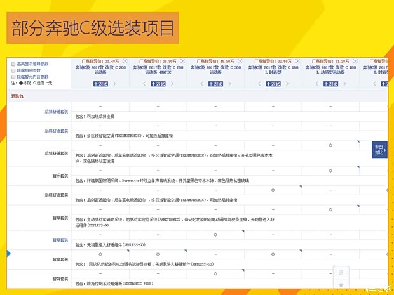Click the 选装包 section header
This screenshot has width=394, height=295.
click(17, 96)
